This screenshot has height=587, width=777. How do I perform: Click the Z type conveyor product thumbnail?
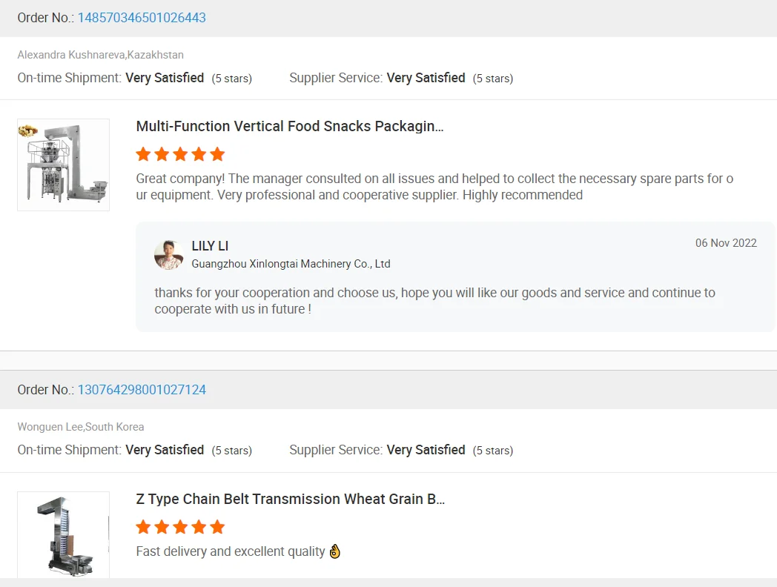pos(64,534)
